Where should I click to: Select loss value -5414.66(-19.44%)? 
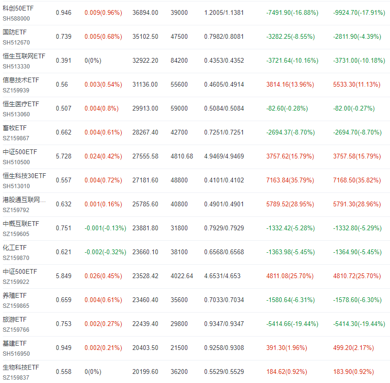[x=292, y=324]
